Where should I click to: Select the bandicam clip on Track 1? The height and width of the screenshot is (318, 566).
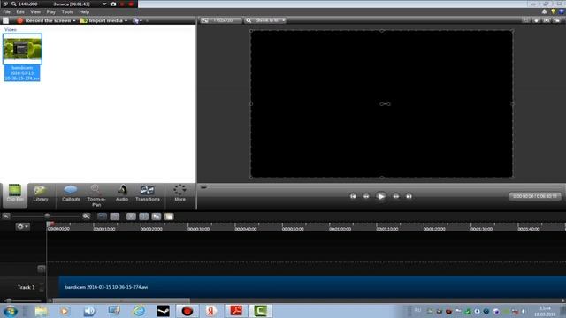coord(312,287)
